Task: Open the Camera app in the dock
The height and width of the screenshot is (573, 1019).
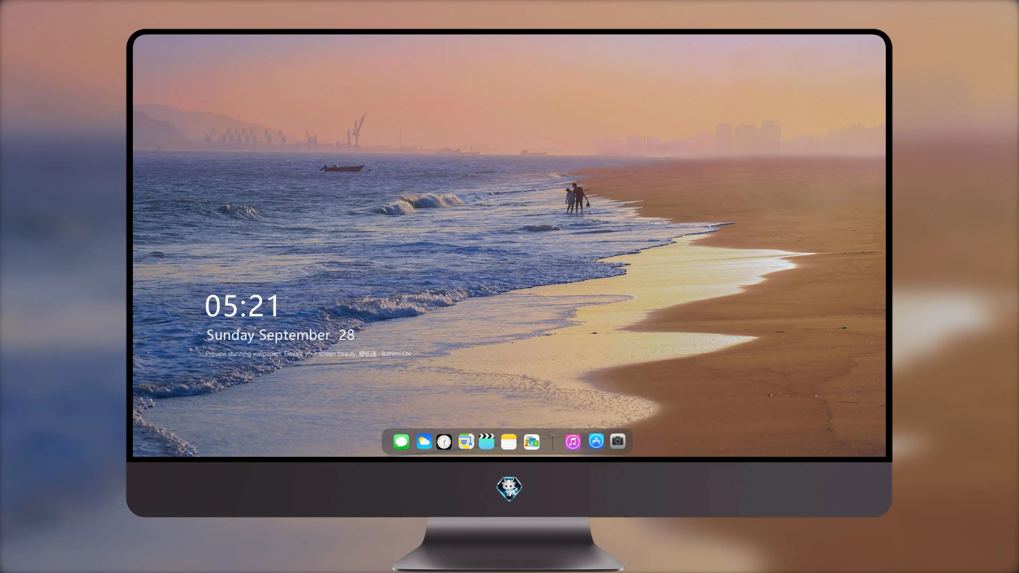Action: [x=618, y=441]
